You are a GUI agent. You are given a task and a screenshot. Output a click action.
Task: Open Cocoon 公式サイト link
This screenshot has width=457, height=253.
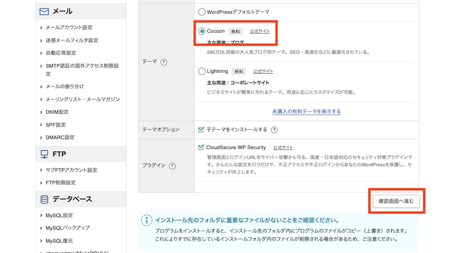[260, 31]
